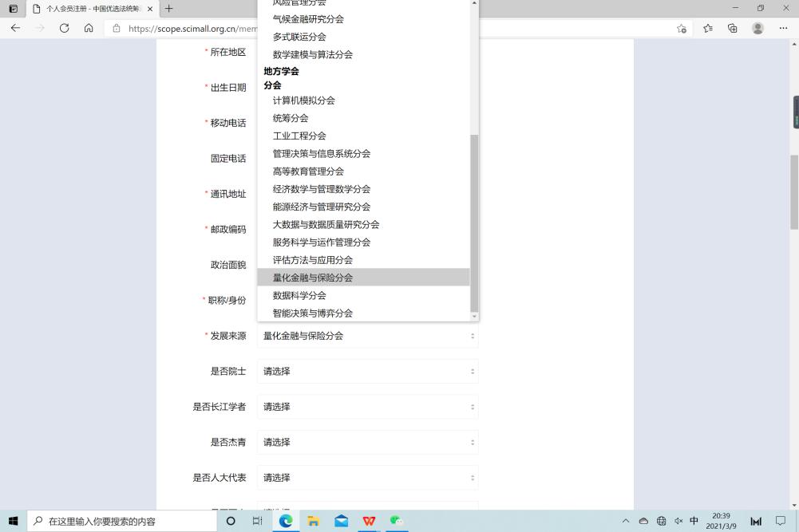Screen dimensions: 799x532
Task: Expand the 是否长江学者 dropdown
Action: [367, 407]
